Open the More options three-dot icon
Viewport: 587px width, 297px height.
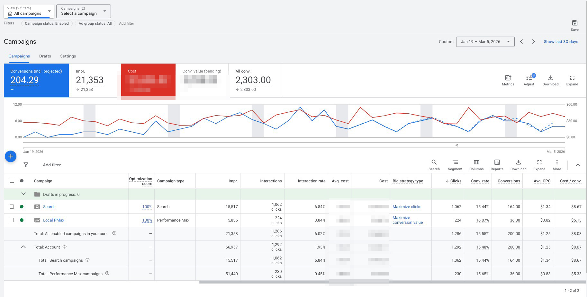pos(557,164)
